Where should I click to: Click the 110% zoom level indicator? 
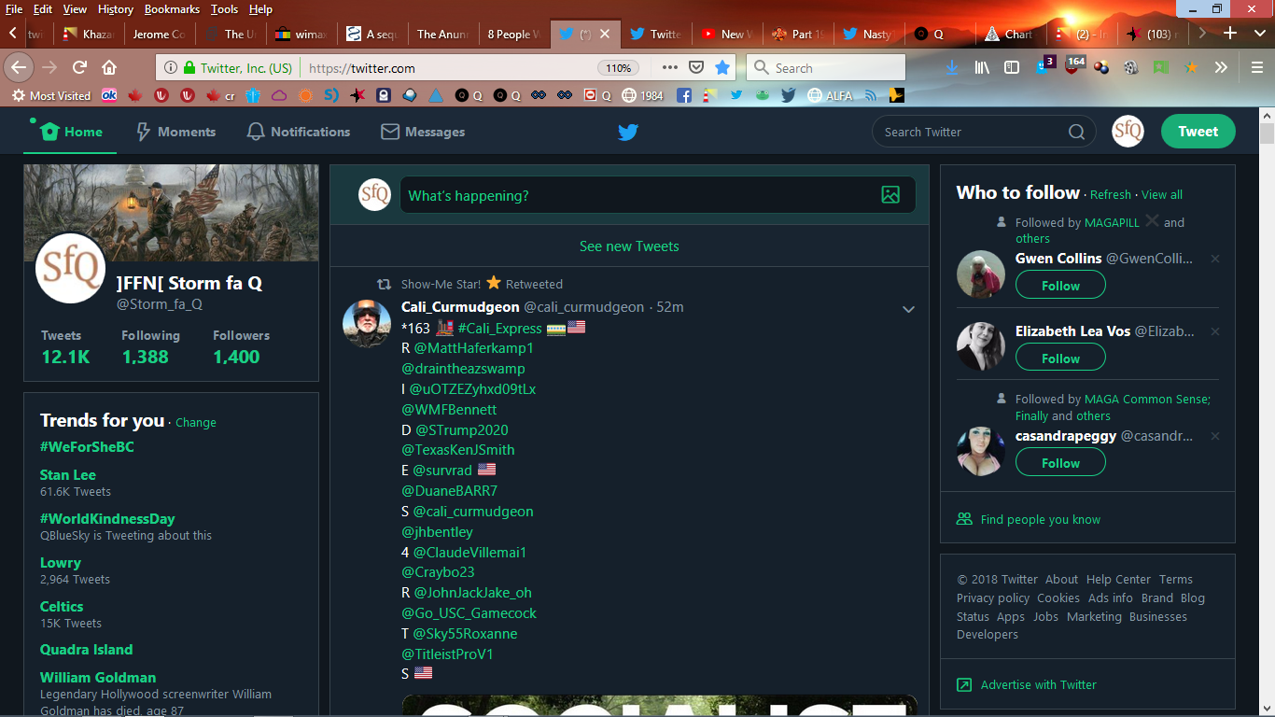618,68
